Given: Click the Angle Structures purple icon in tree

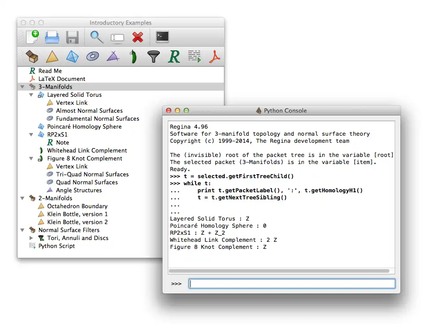Looking at the screenshot, I should (x=50, y=190).
